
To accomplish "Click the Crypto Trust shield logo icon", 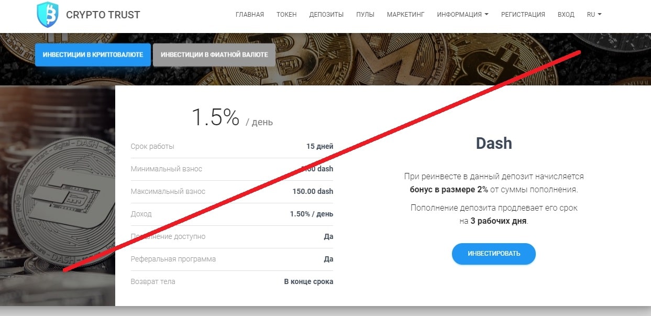I will tap(47, 15).
